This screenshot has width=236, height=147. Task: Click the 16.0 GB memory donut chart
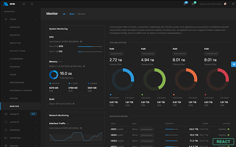tap(53, 75)
